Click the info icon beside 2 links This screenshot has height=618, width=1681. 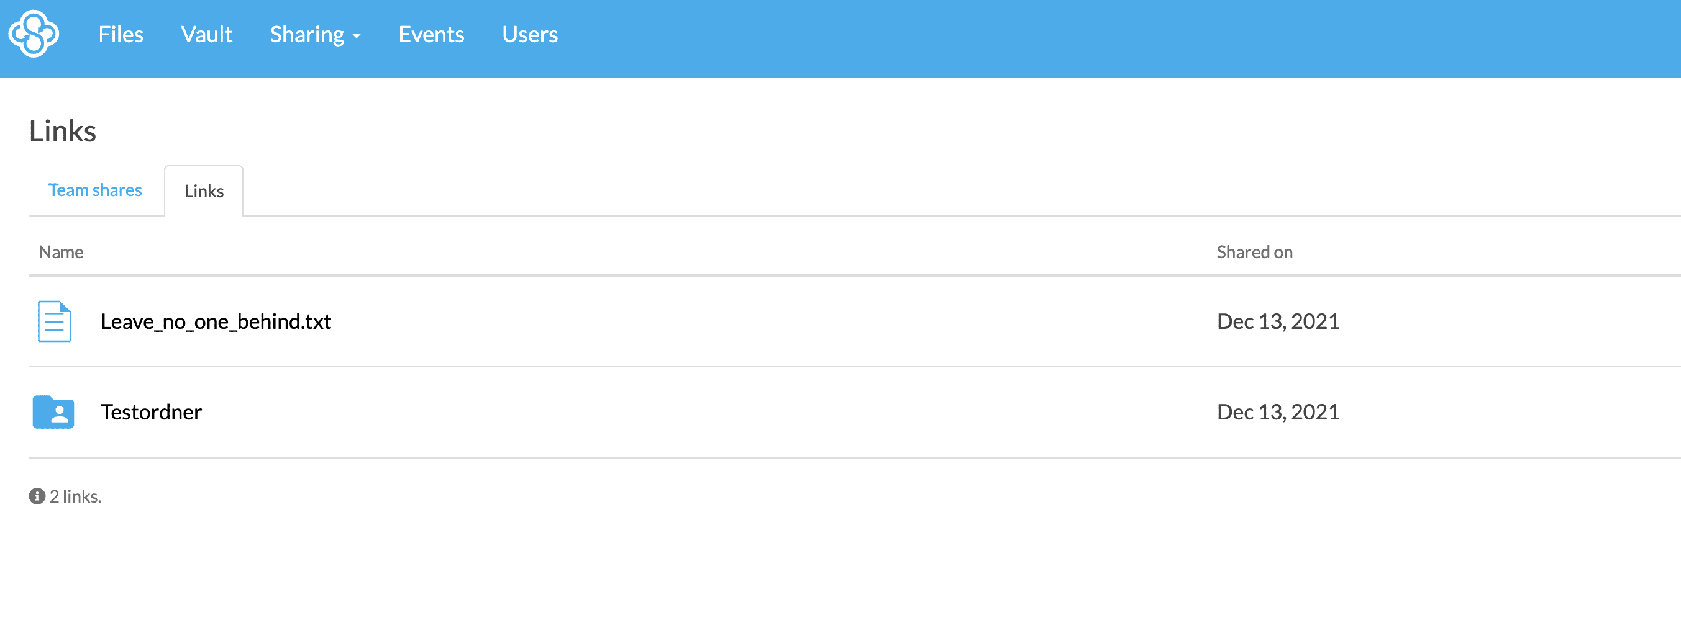pyautogui.click(x=37, y=496)
